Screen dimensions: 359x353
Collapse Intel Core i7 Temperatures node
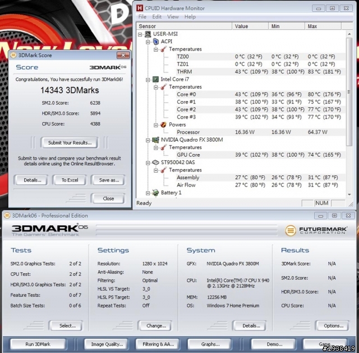click(156, 87)
